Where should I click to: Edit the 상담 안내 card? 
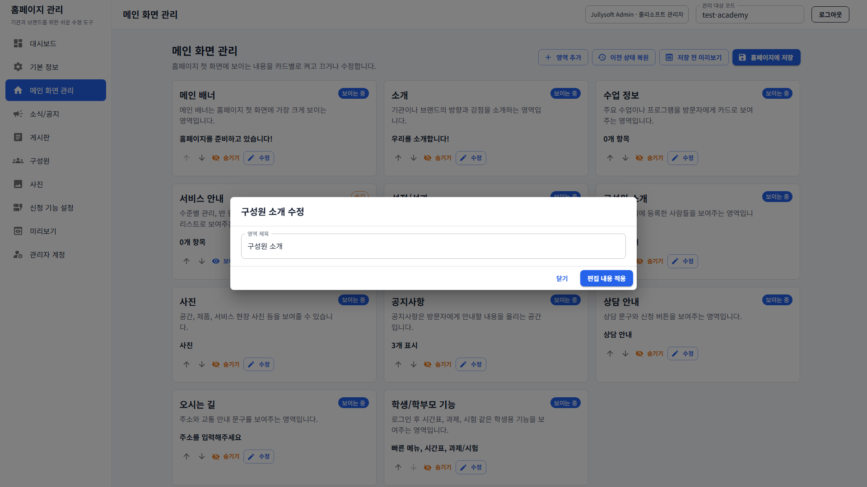(683, 354)
